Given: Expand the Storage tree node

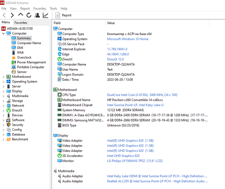Looking at the screenshot, I should (x=3, y=101).
